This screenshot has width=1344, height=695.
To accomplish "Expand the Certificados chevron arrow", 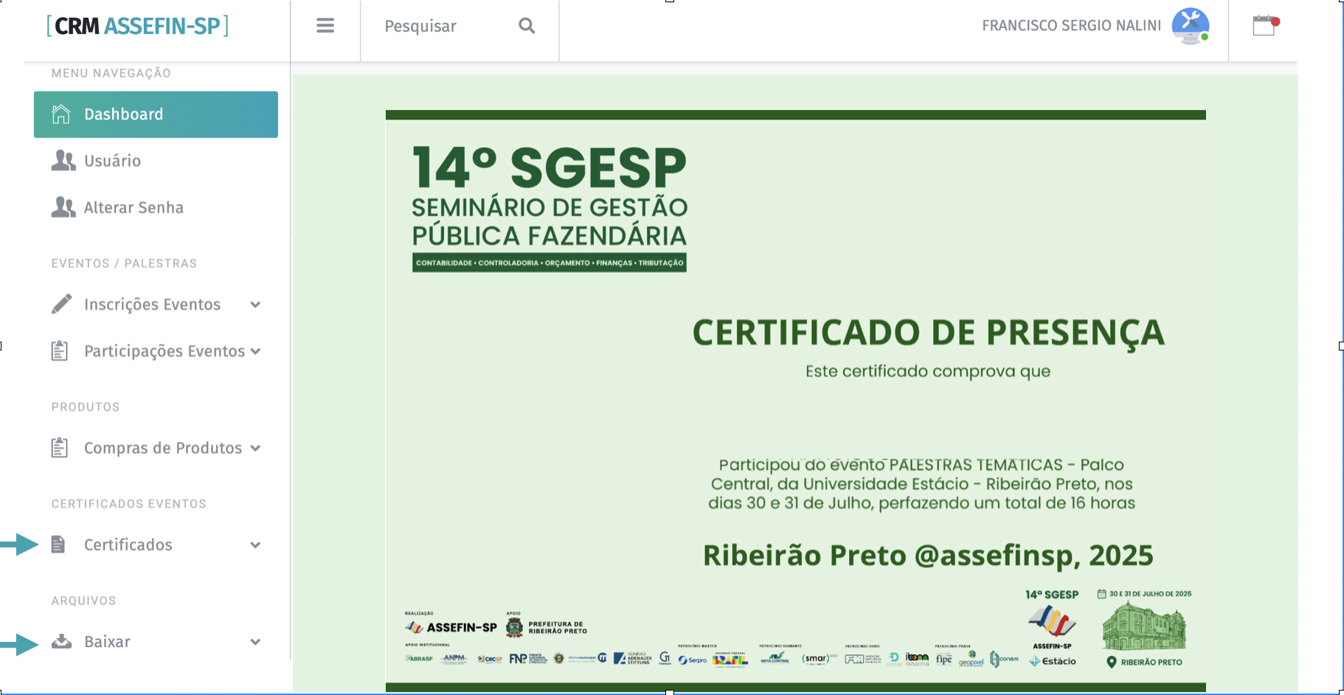I will click(x=255, y=545).
